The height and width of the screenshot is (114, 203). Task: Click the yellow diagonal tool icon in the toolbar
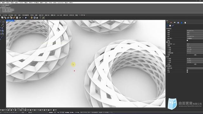tap(32, 18)
